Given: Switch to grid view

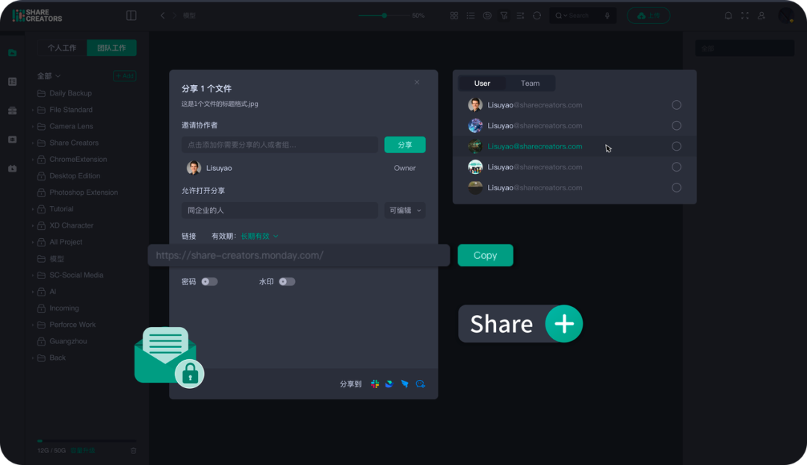Looking at the screenshot, I should (454, 16).
